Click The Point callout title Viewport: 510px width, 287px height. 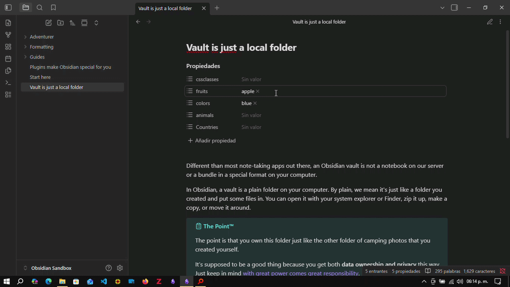218,226
